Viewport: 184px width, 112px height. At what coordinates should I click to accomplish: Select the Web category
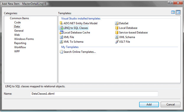tap(17, 35)
